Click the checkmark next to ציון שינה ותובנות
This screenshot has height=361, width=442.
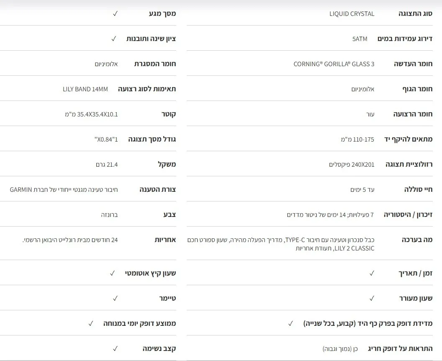(x=113, y=39)
